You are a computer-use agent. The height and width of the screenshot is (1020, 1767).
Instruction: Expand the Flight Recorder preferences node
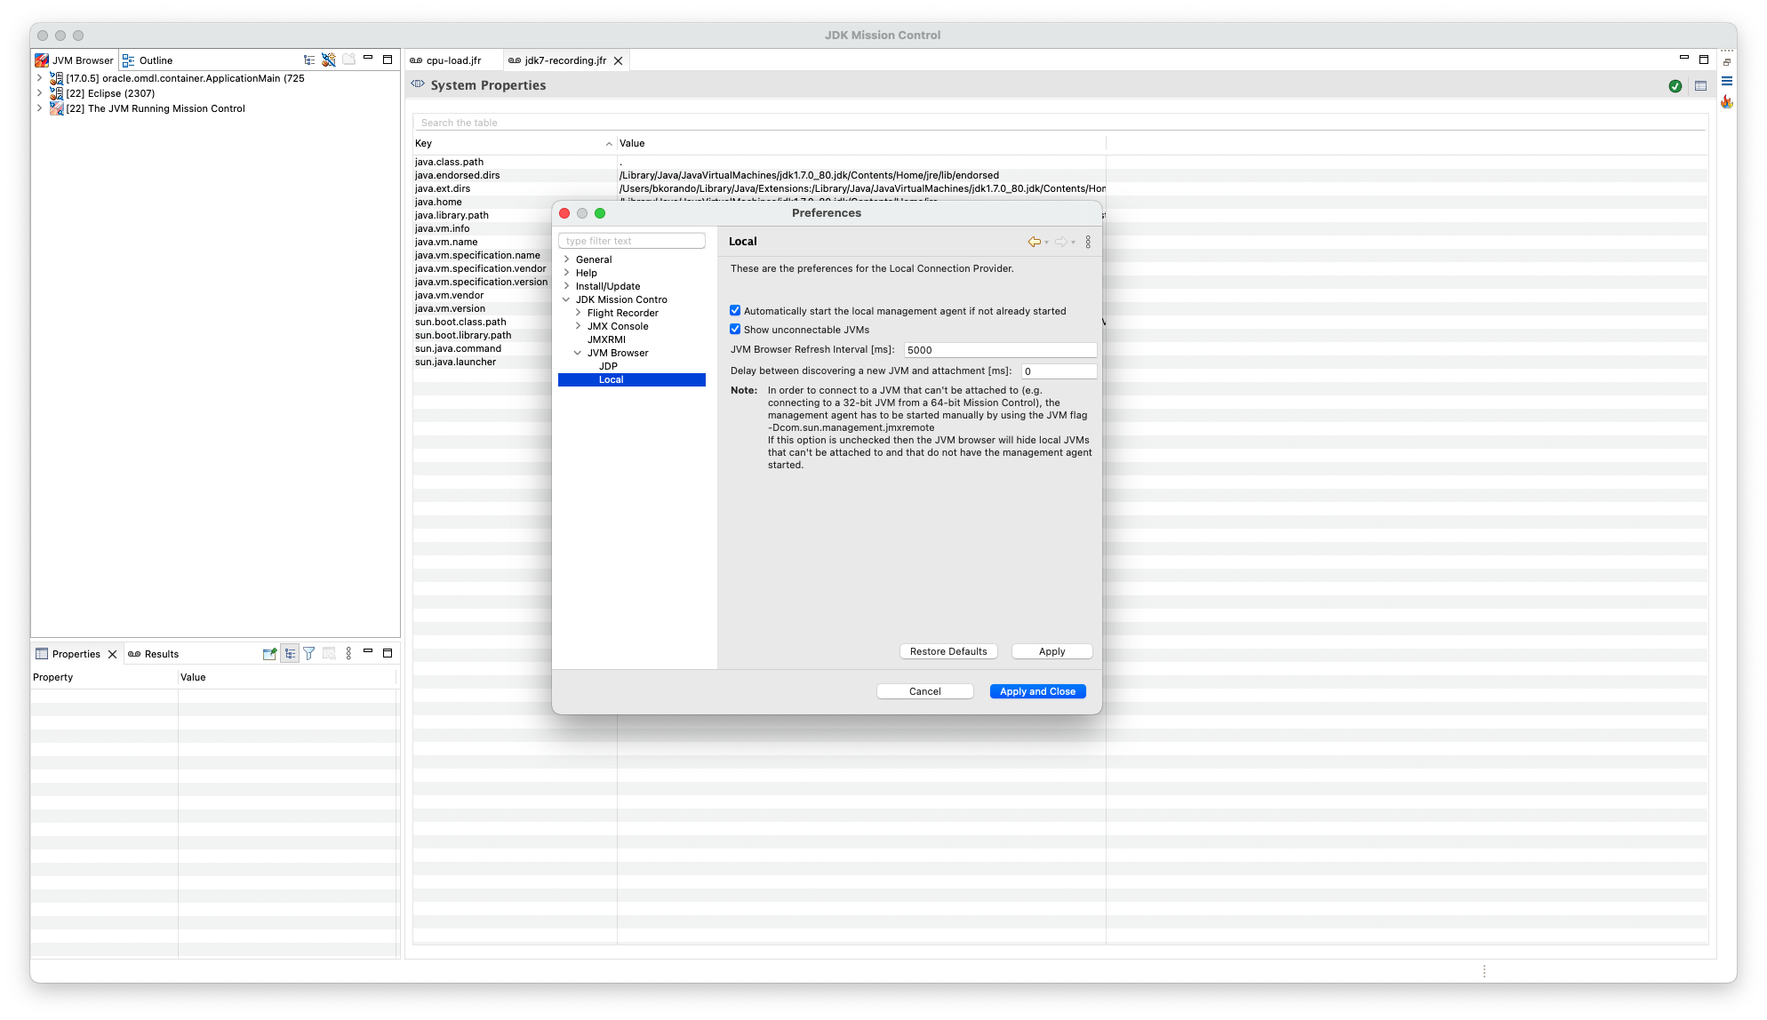[578, 313]
